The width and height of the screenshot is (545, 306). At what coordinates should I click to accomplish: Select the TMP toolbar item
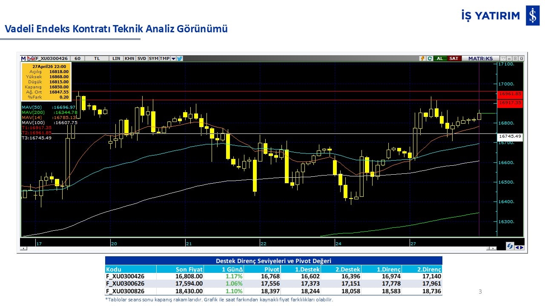tap(164, 59)
